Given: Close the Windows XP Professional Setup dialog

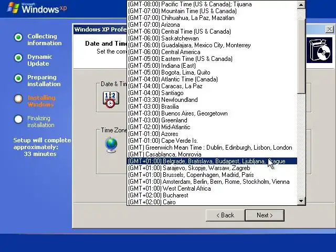Looking at the screenshot, I should coord(330,29).
